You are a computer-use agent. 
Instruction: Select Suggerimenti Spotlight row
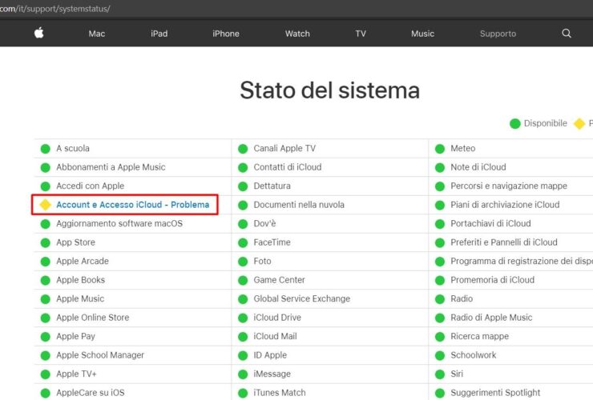(511, 392)
